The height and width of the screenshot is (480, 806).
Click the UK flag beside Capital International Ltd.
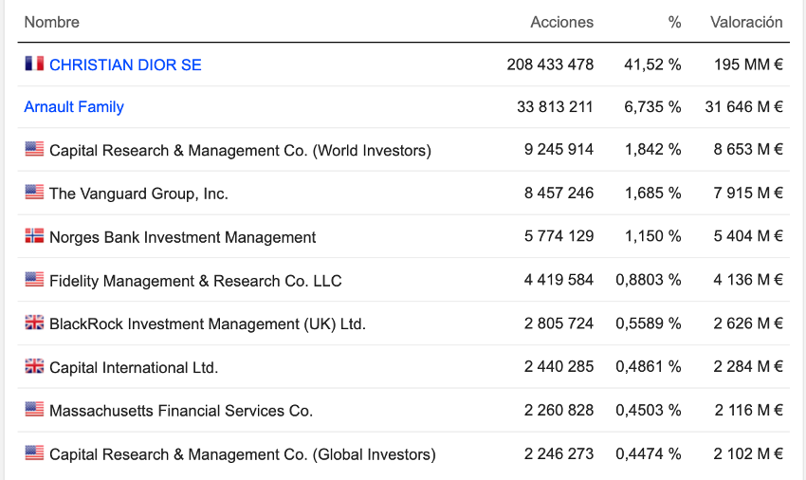(34, 366)
